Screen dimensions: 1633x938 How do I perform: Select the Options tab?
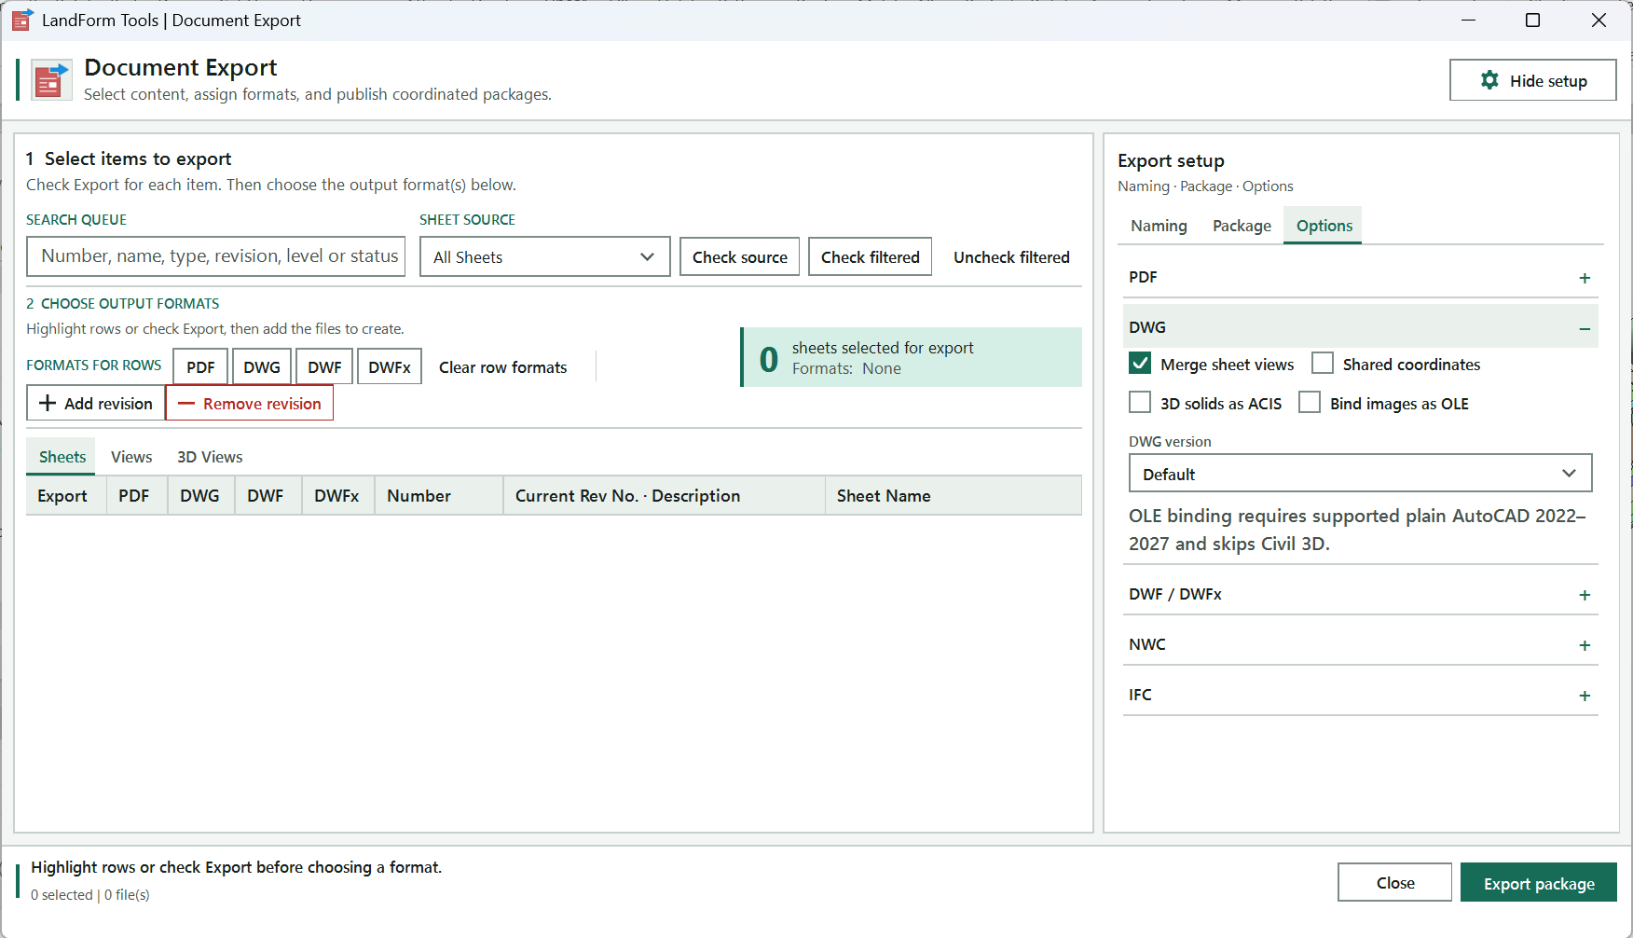point(1324,226)
